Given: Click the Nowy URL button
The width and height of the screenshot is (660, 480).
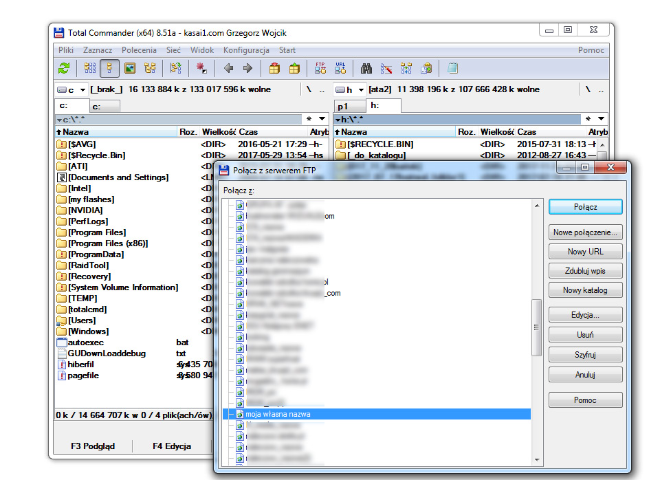Looking at the screenshot, I should tap(586, 252).
